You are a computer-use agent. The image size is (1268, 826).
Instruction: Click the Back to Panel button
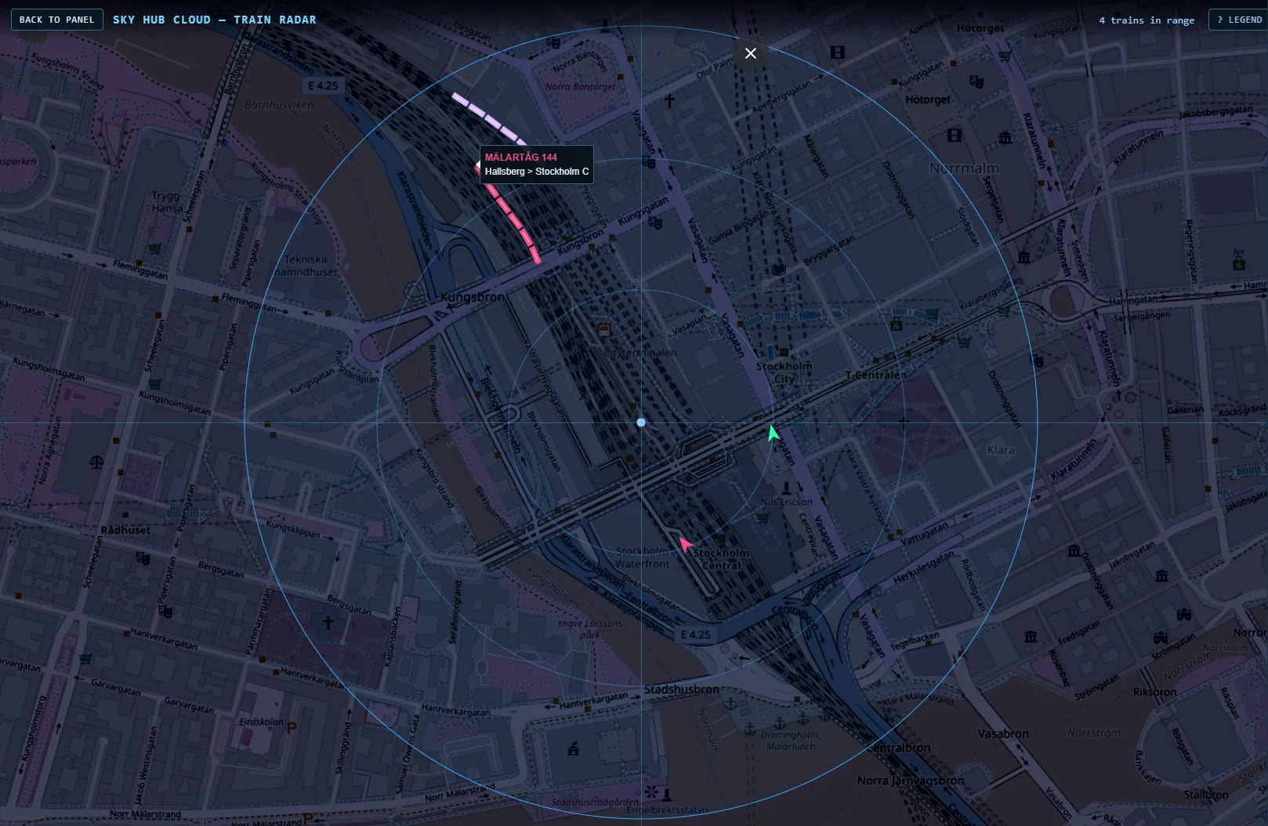click(56, 20)
